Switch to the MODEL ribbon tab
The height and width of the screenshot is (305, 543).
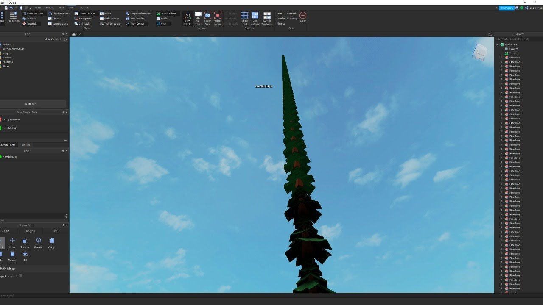click(x=50, y=8)
